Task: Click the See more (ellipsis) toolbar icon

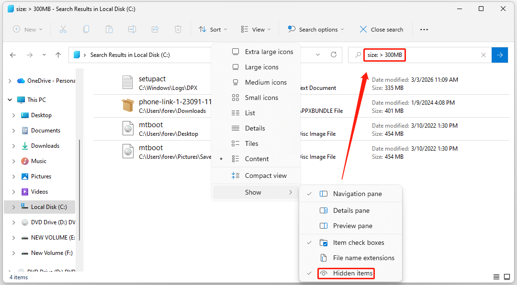Action: 424,29
